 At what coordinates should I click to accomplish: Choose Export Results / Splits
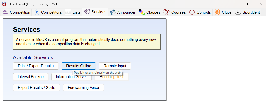click(37, 88)
